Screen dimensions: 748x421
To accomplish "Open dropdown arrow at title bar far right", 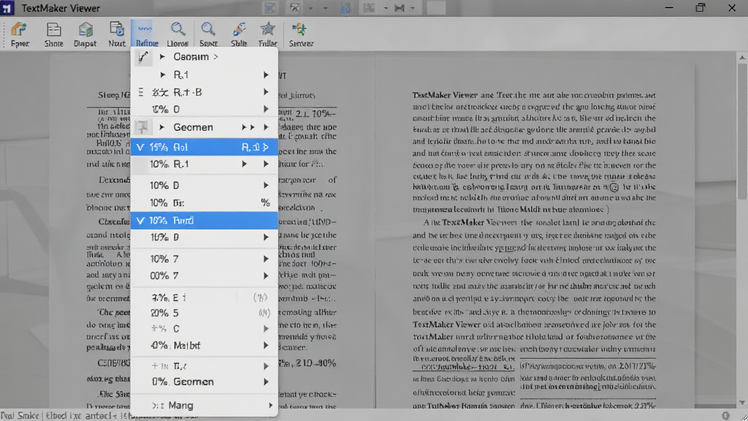I will tap(412, 8).
